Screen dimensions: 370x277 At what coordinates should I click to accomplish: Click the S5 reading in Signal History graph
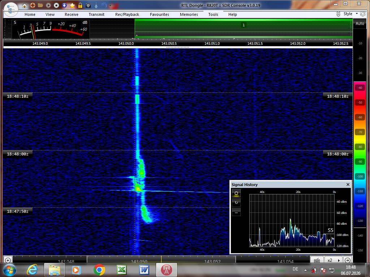[330, 230]
